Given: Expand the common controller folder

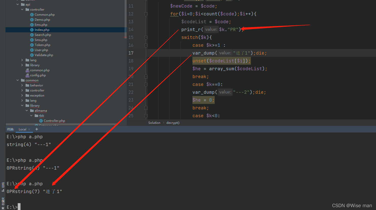Looking at the screenshot, I should pos(22,90).
